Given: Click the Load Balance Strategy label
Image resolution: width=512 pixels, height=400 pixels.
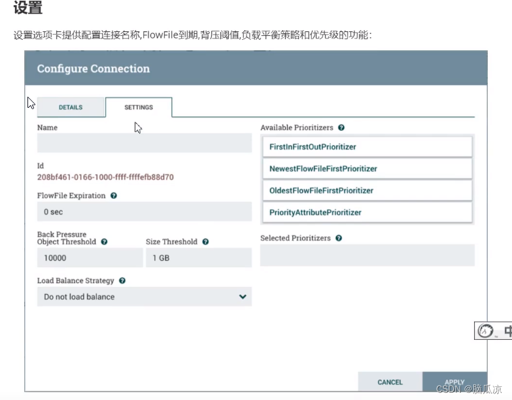Looking at the screenshot, I should click(x=75, y=280).
